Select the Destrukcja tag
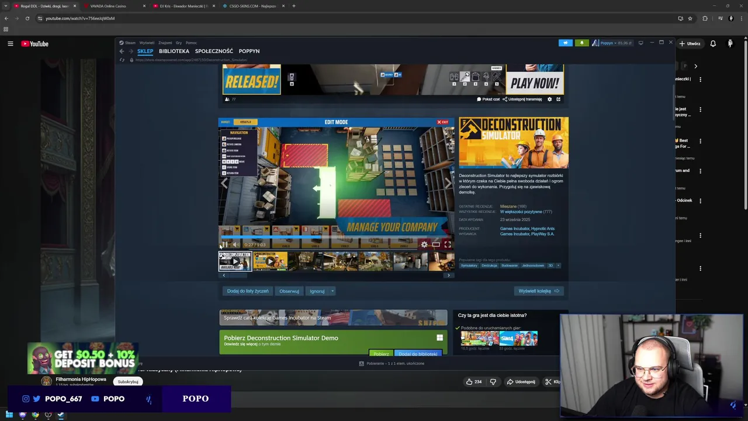This screenshot has height=421, width=748. pyautogui.click(x=489, y=265)
